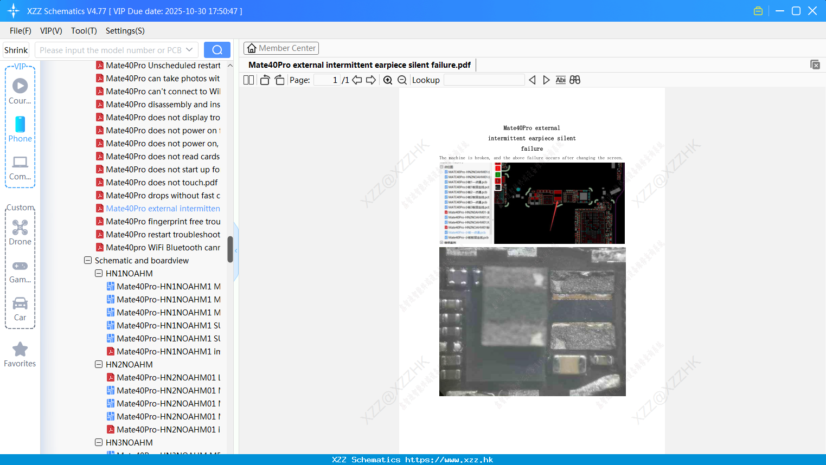Click the binoculars search icon
Image resolution: width=826 pixels, height=465 pixels.
tap(575, 80)
